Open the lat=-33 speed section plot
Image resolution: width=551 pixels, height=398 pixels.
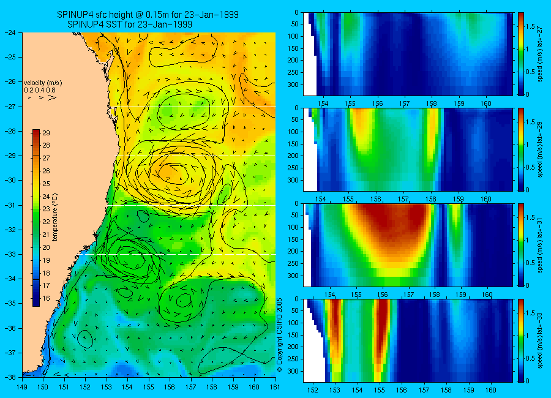tap(408, 340)
